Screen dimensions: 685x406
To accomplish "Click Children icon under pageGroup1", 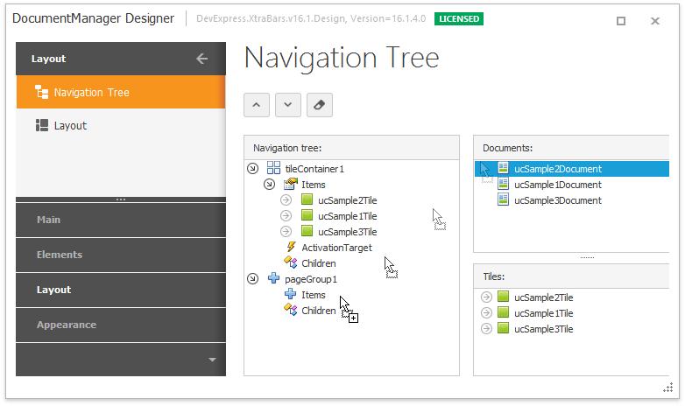I will pyautogui.click(x=291, y=310).
